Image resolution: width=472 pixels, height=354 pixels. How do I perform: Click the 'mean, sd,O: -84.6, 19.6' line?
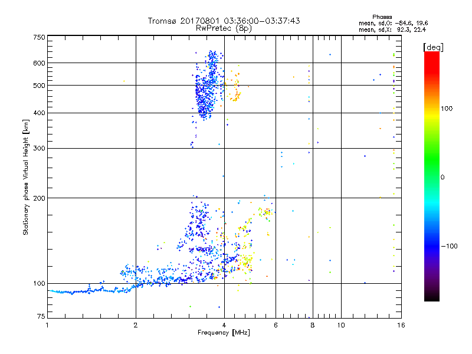[394, 23]
